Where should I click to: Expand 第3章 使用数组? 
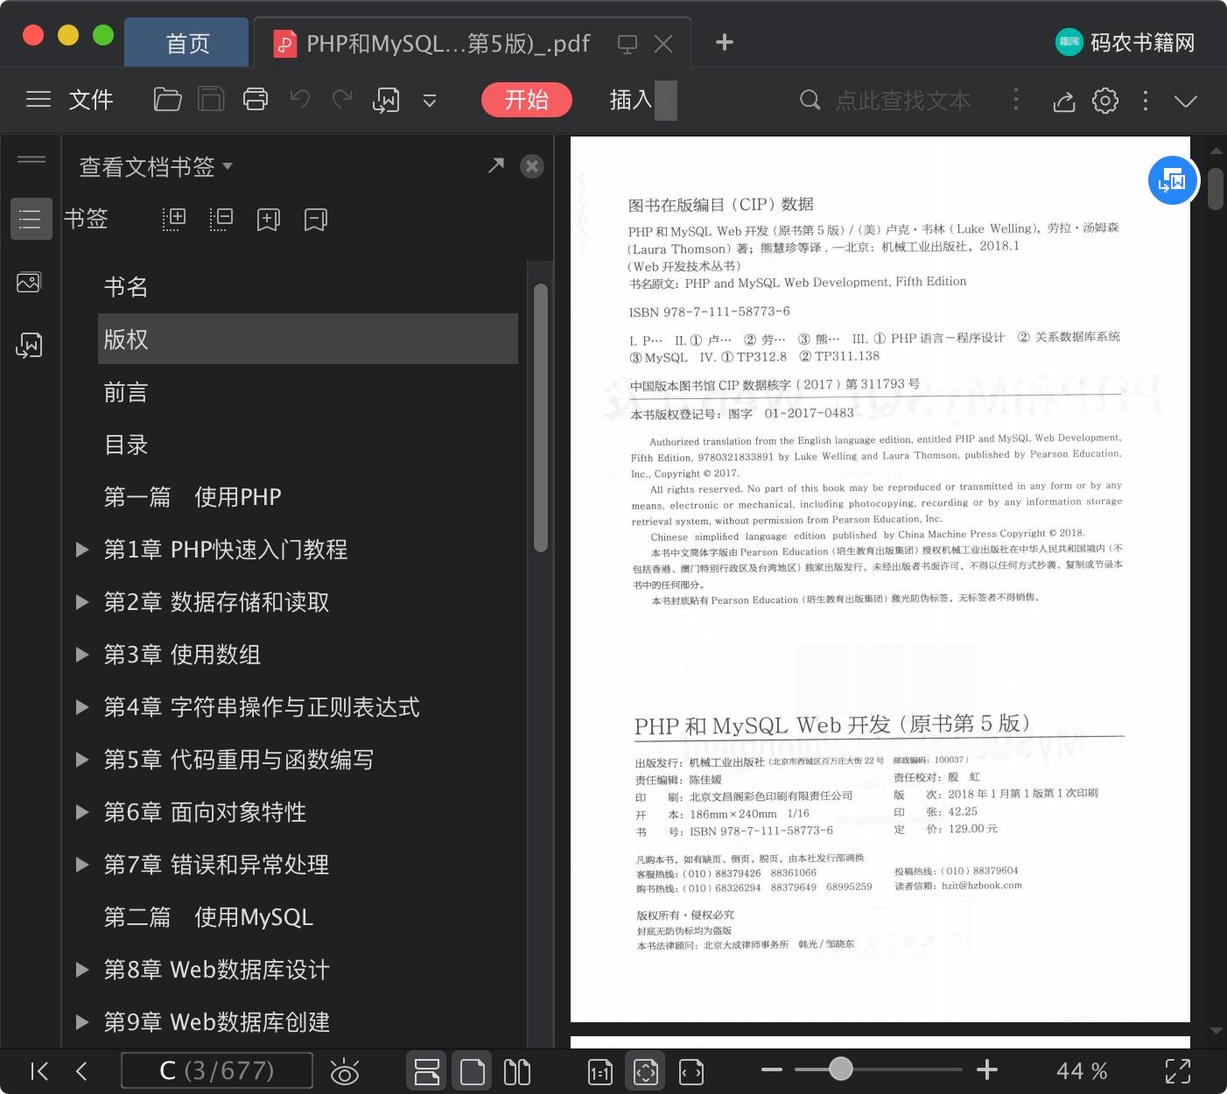(82, 655)
